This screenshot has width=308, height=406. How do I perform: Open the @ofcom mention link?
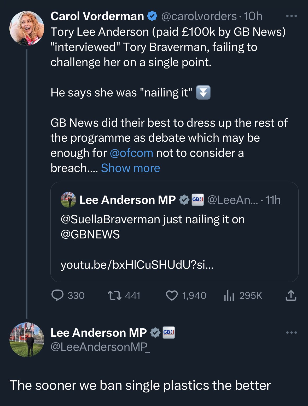[131, 153]
